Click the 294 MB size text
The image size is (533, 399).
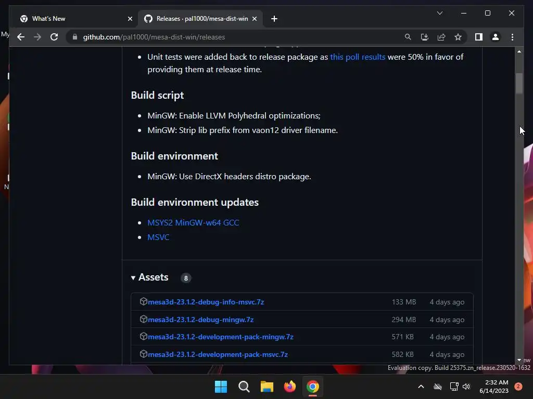(x=404, y=320)
